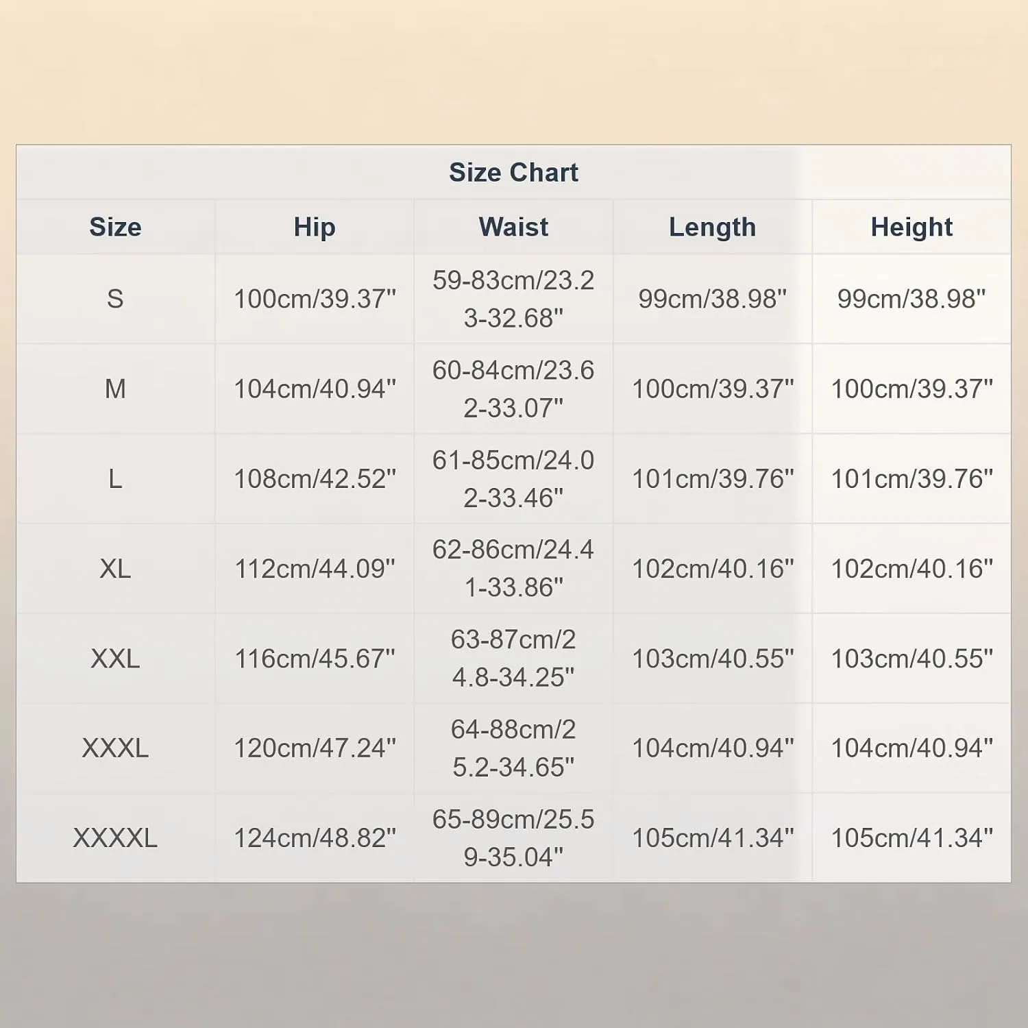
Task: Select the Height column header
Action: [x=911, y=227]
